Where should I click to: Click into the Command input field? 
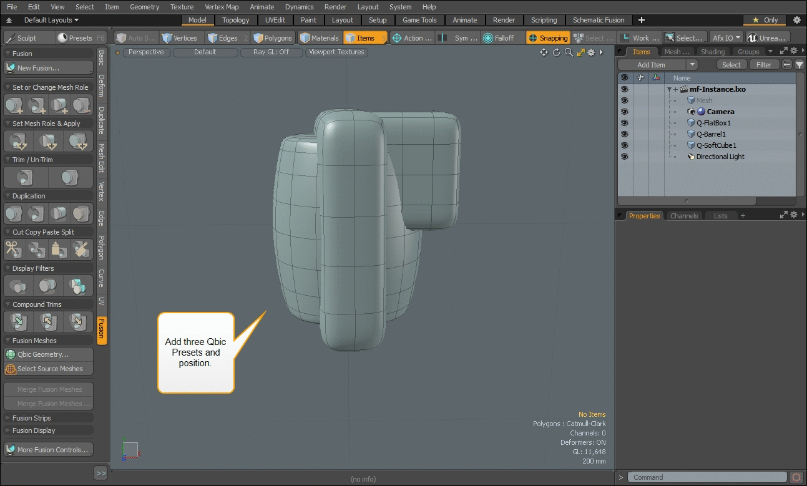(707, 477)
